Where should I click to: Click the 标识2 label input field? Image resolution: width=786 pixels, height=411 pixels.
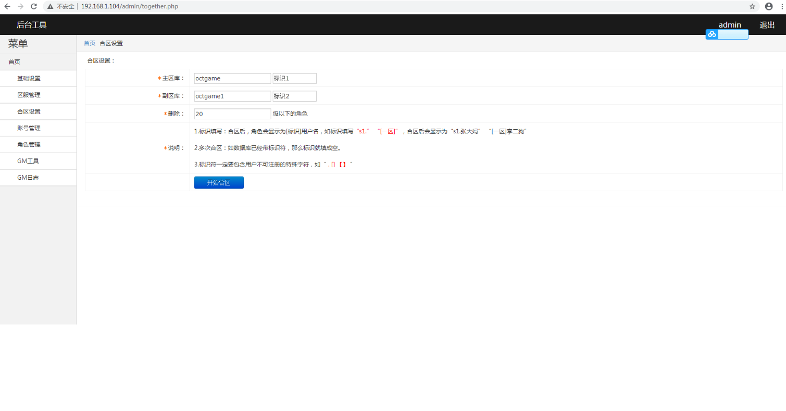[x=294, y=96]
